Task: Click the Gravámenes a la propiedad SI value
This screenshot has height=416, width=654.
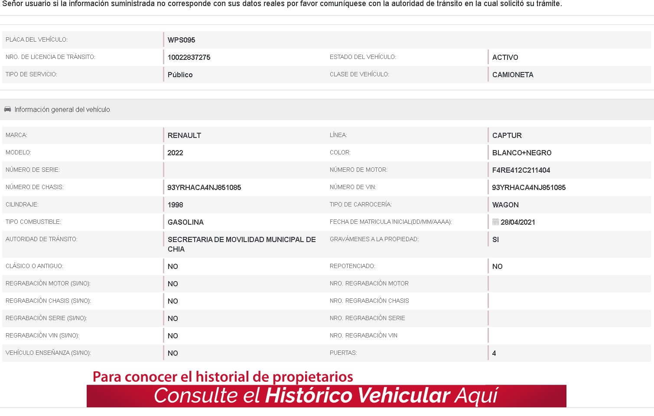Action: point(495,239)
